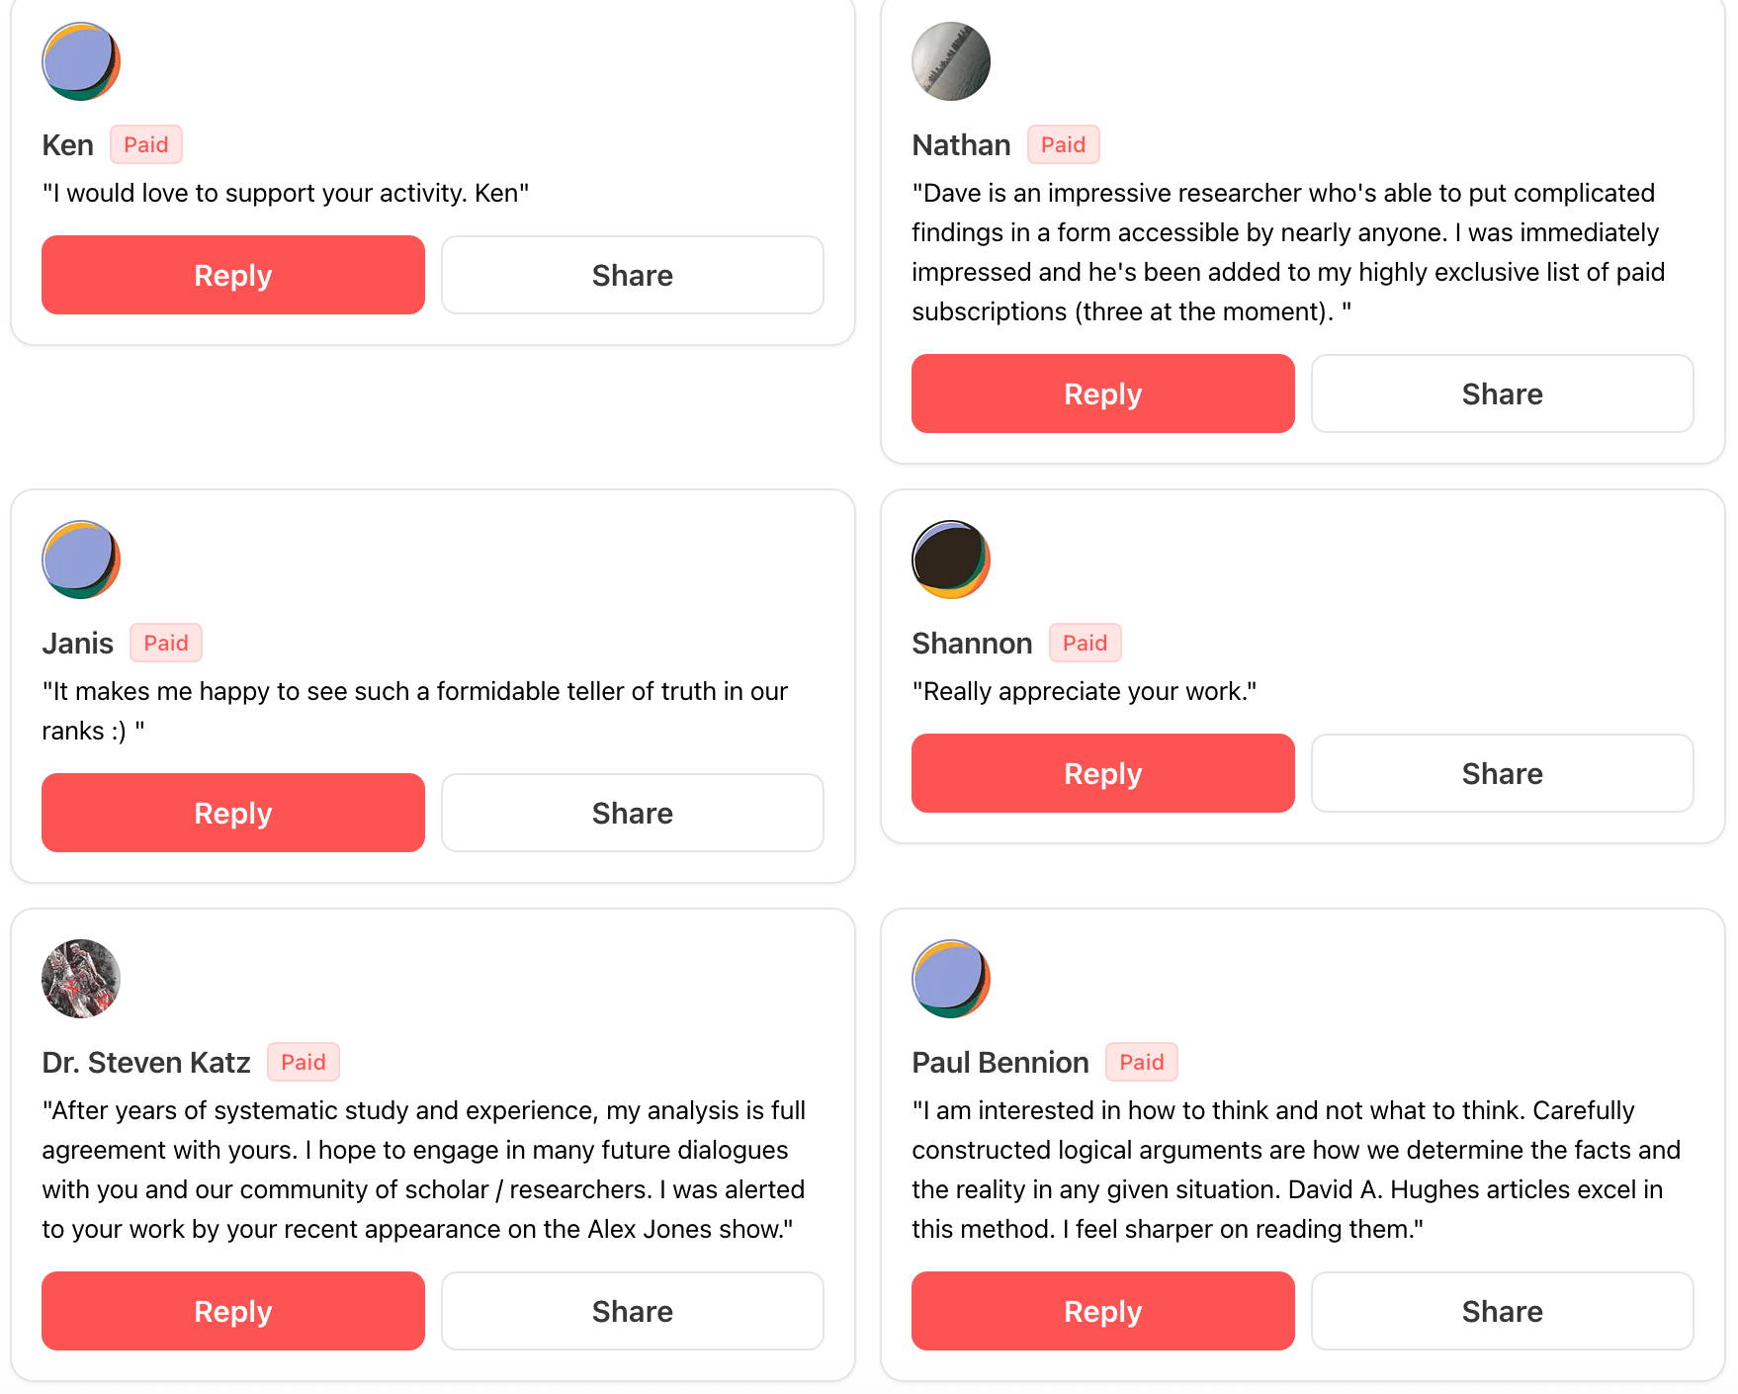Share Ken's testimonial

click(633, 275)
